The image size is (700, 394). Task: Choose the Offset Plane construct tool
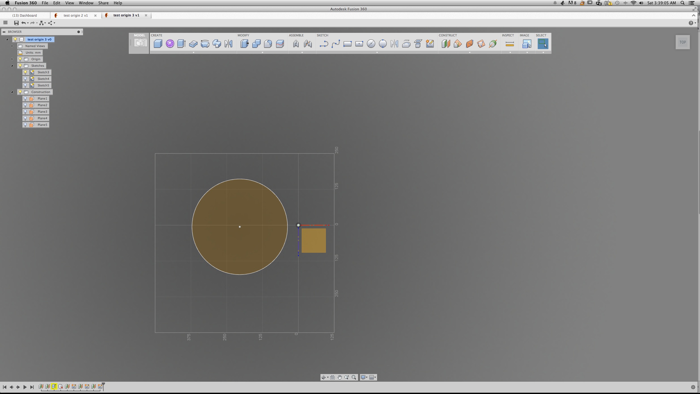click(x=446, y=44)
